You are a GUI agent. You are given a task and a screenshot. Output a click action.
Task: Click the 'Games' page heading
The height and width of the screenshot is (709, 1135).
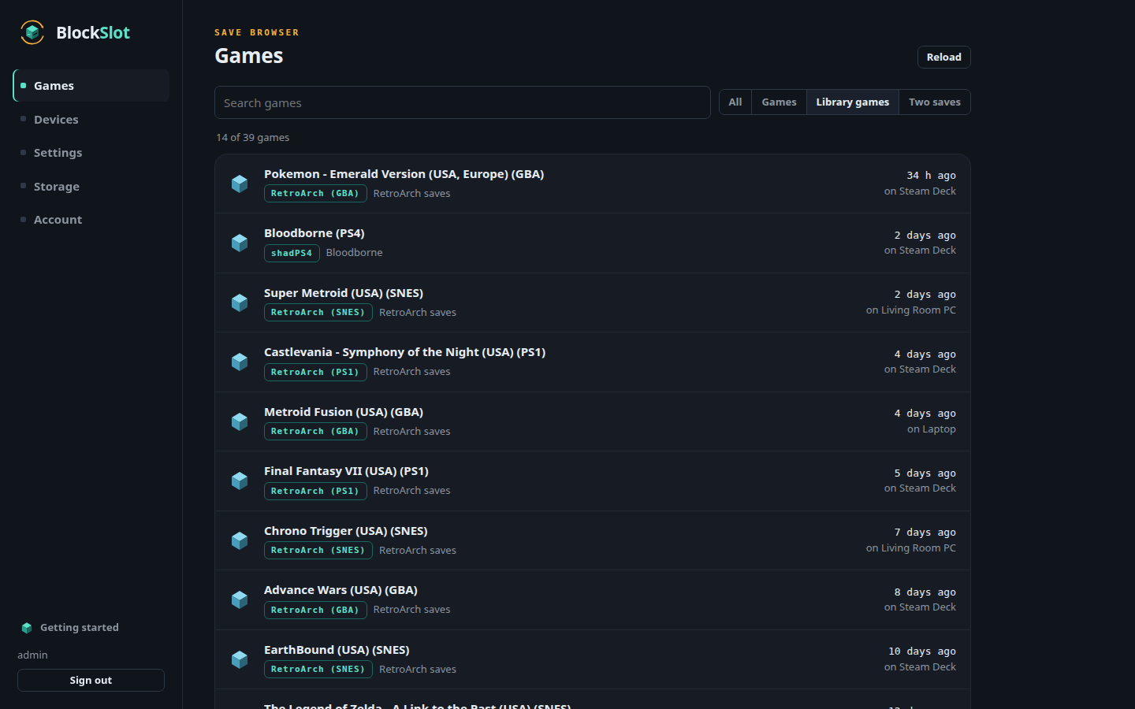tap(249, 56)
